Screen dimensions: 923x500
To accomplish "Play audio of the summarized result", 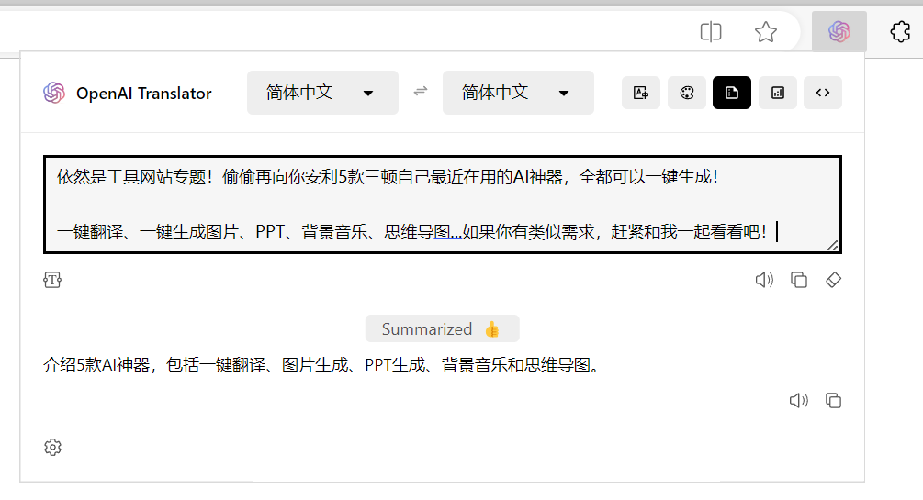I will coord(798,401).
